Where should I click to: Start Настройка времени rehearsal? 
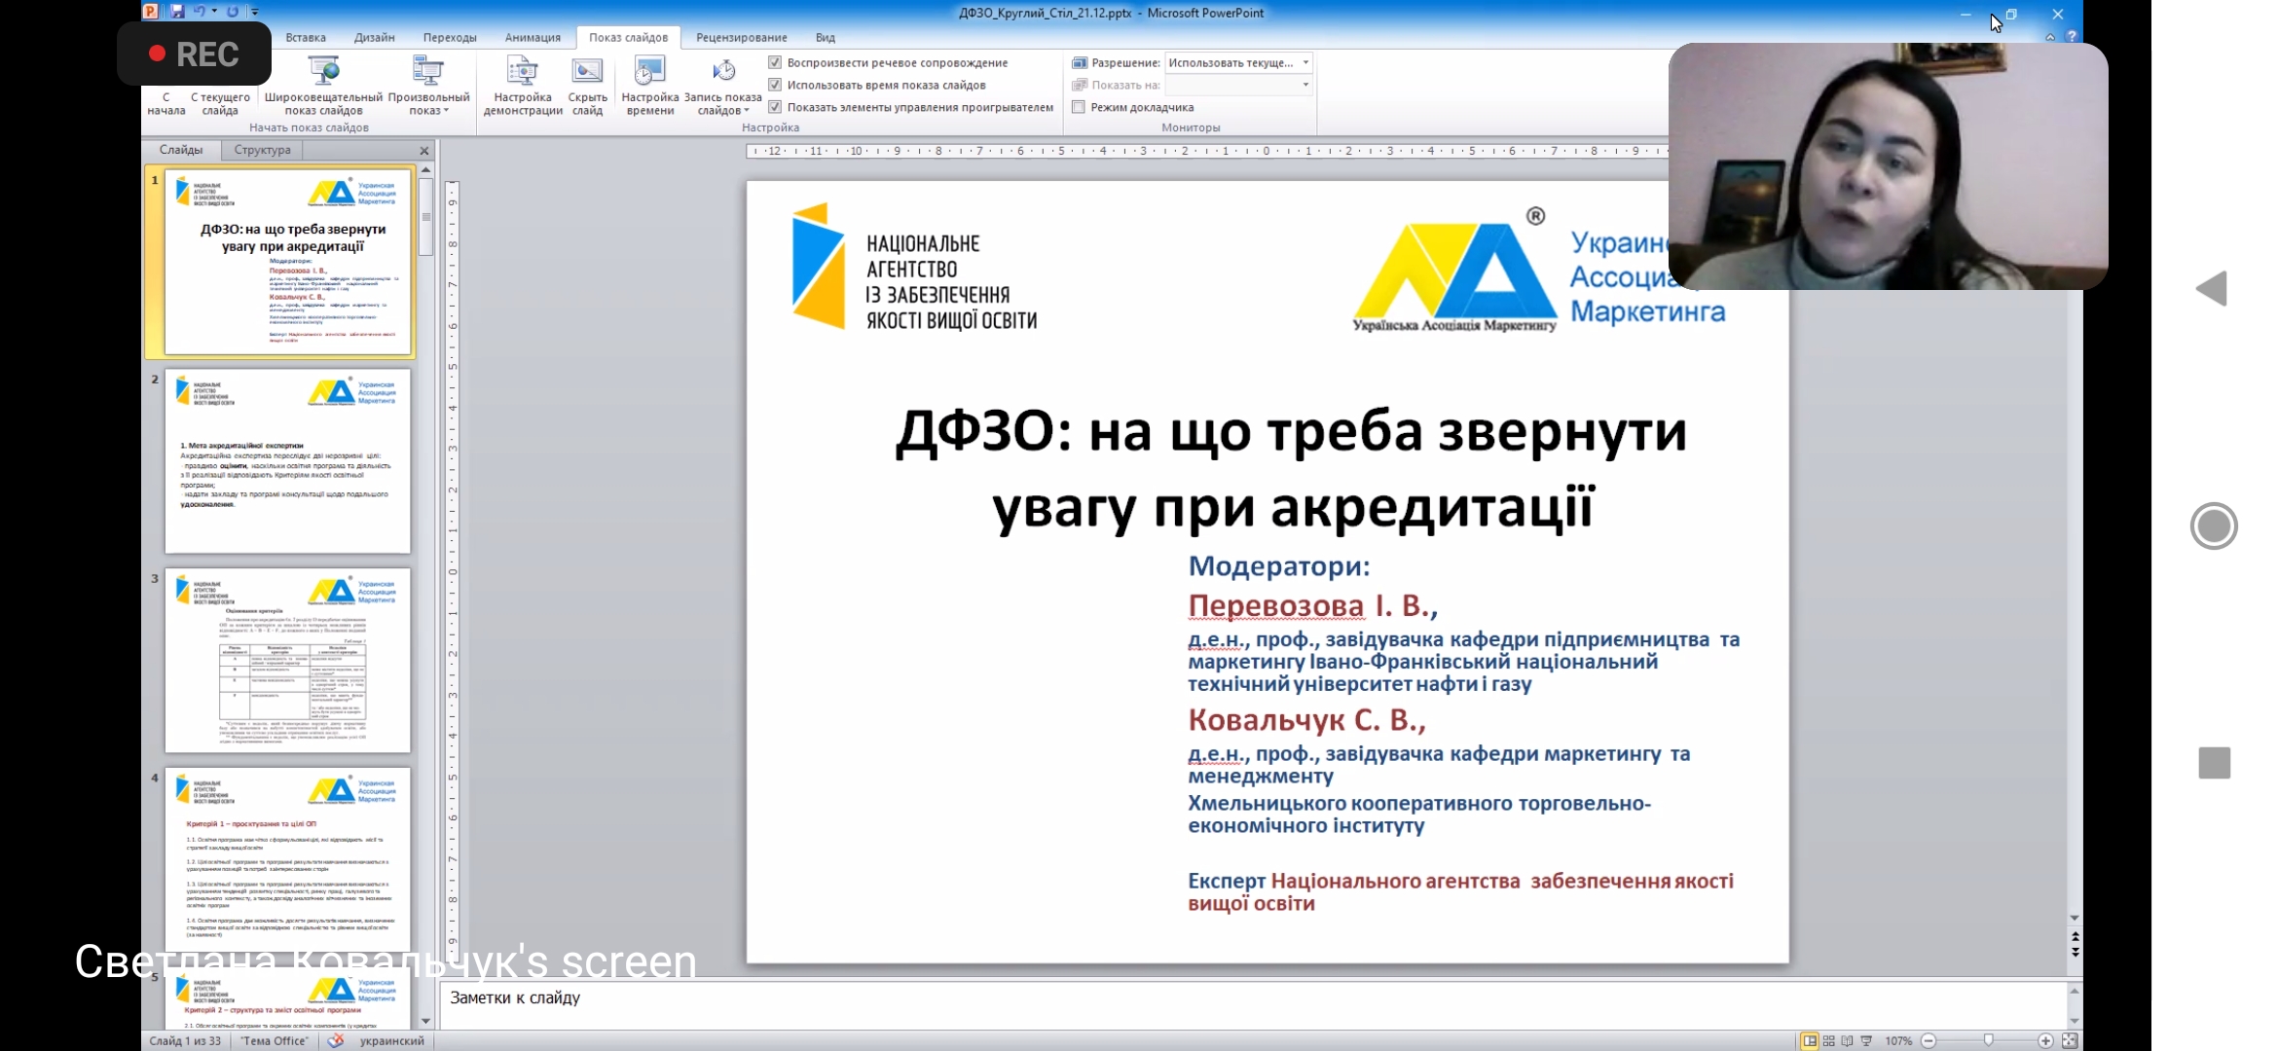[649, 85]
